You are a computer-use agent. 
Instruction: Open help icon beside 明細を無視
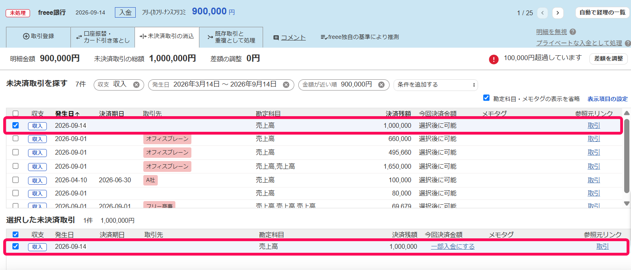[x=573, y=32]
